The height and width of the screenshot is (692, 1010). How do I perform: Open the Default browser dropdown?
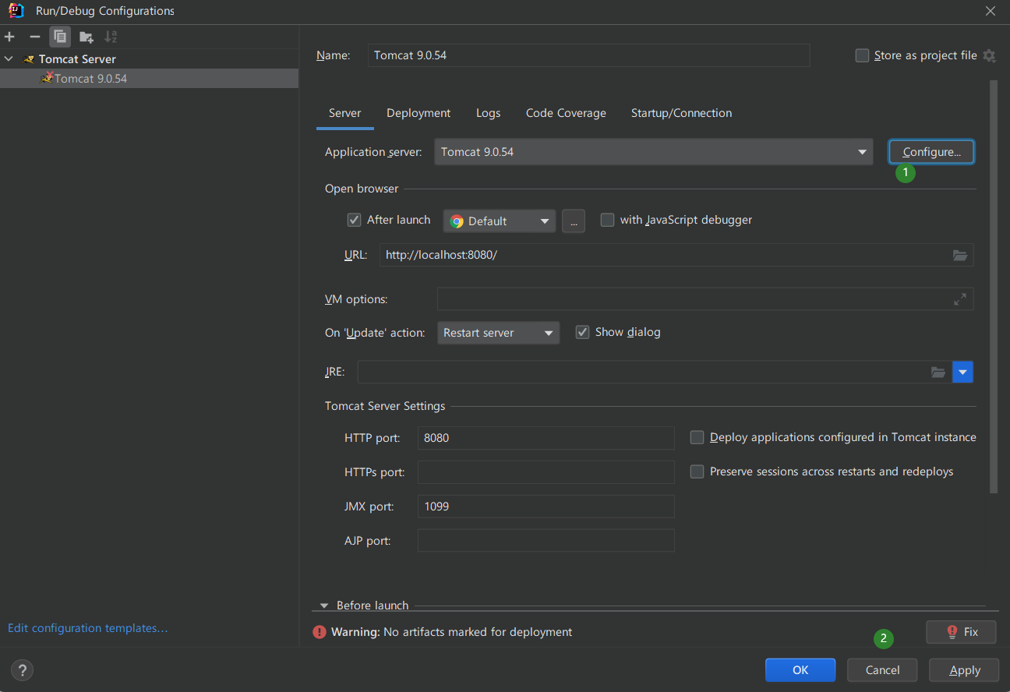[x=500, y=221]
